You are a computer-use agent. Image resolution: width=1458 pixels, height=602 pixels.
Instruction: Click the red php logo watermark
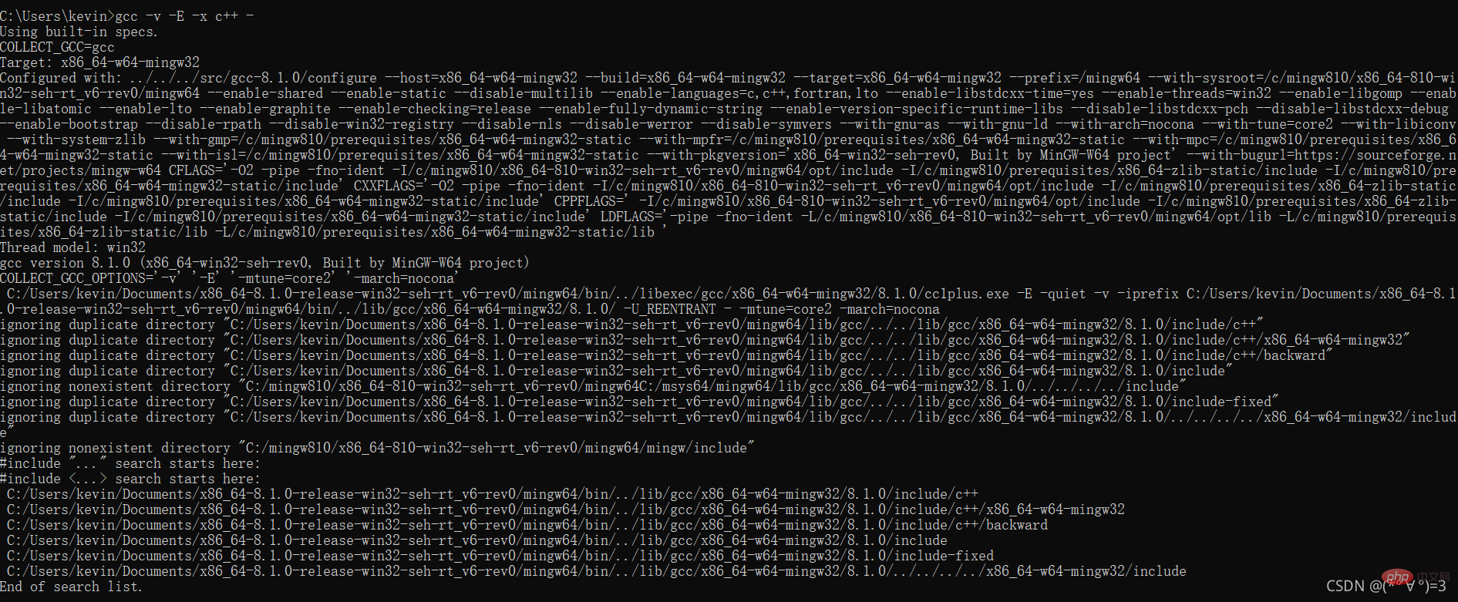(1398, 577)
